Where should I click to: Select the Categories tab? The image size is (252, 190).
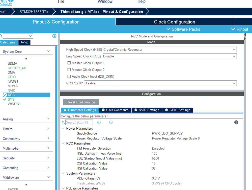point(8,42)
